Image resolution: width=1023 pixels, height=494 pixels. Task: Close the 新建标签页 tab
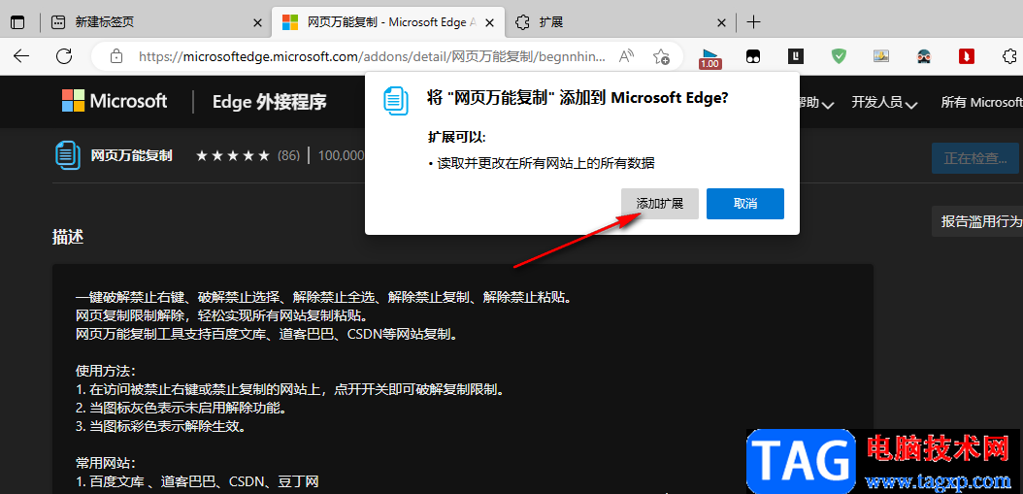coord(258,22)
